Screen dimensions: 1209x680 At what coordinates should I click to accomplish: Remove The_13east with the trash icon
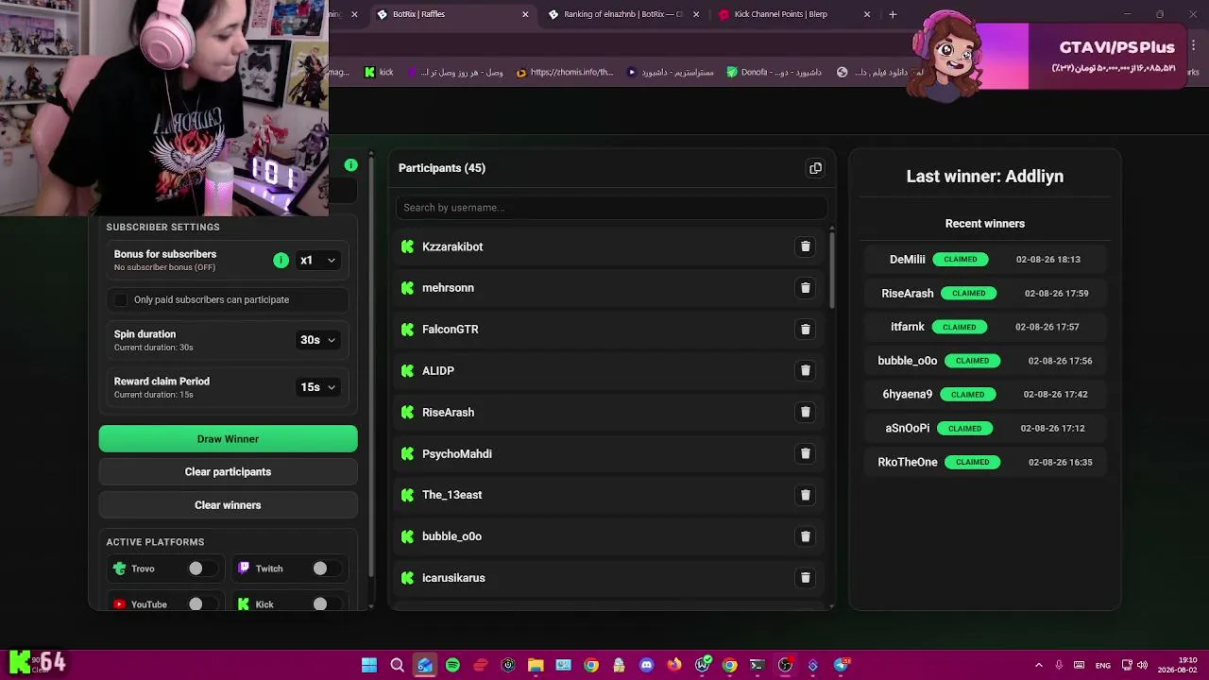pyautogui.click(x=805, y=495)
